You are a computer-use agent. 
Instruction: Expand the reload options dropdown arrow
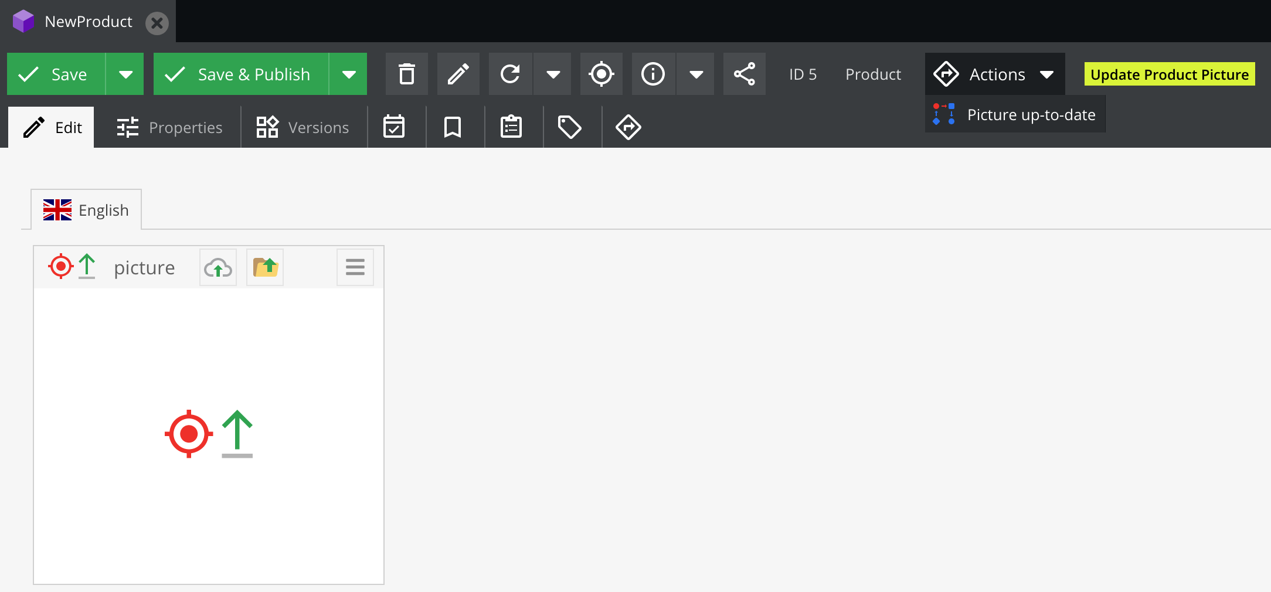pyautogui.click(x=553, y=74)
